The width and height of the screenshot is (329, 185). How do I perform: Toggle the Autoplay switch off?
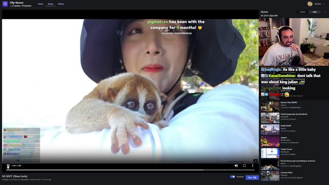tap(232, 177)
